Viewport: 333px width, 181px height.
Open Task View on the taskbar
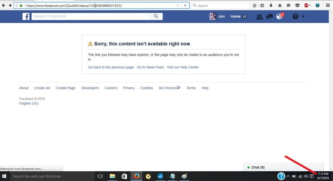click(x=100, y=176)
